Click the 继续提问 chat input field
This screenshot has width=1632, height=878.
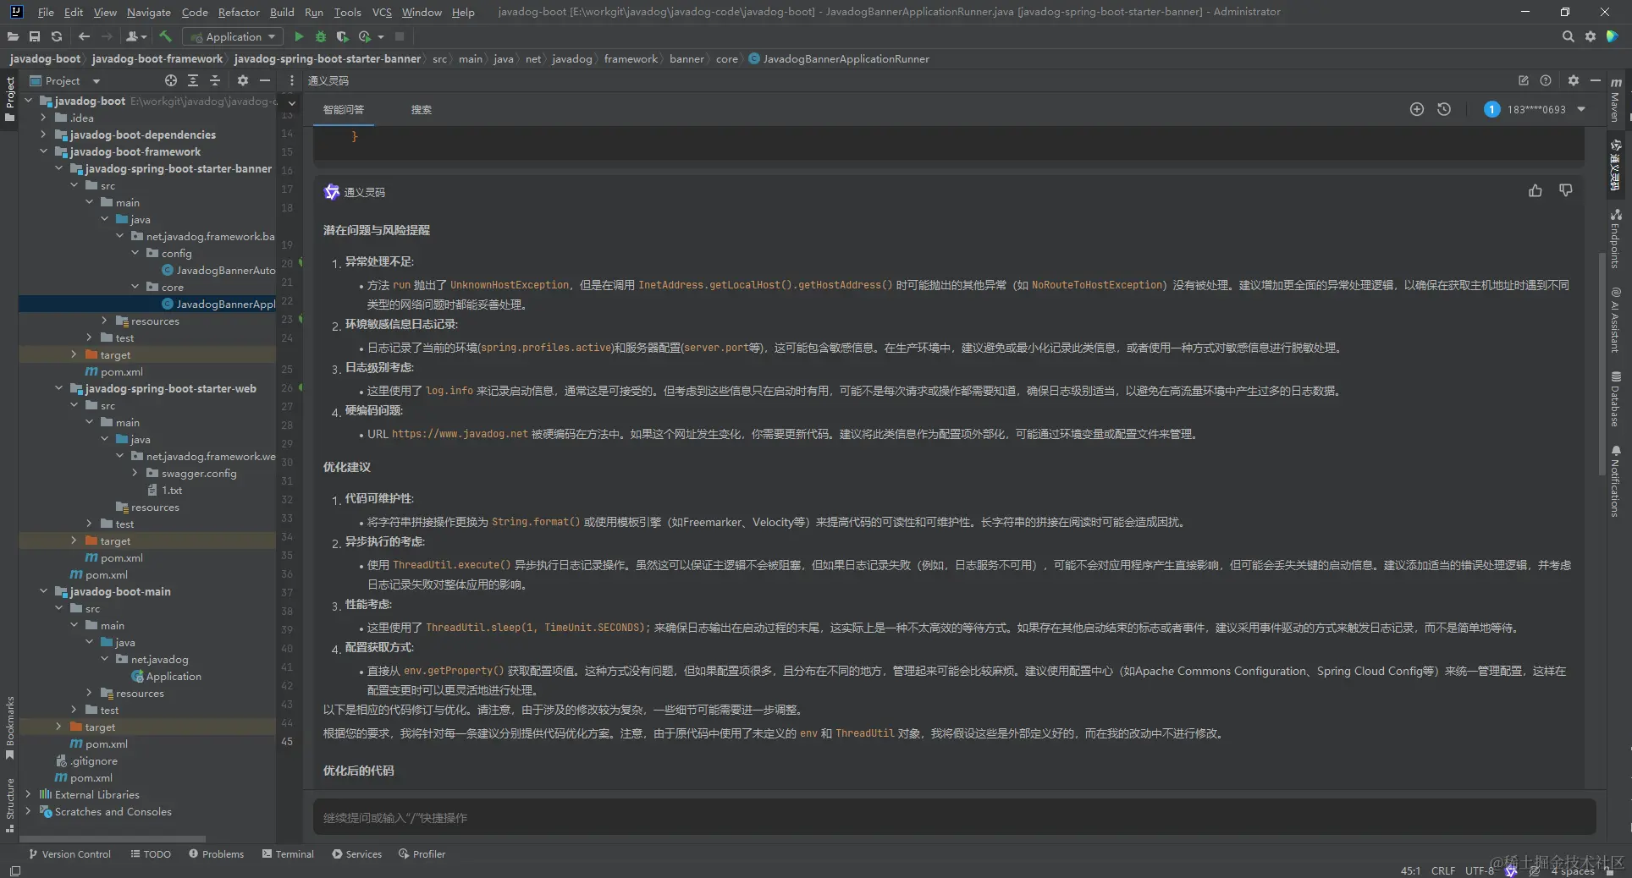(x=954, y=817)
